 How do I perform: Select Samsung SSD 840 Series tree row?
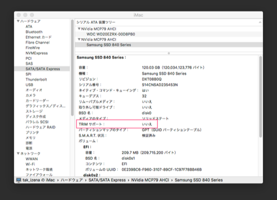point(169,45)
